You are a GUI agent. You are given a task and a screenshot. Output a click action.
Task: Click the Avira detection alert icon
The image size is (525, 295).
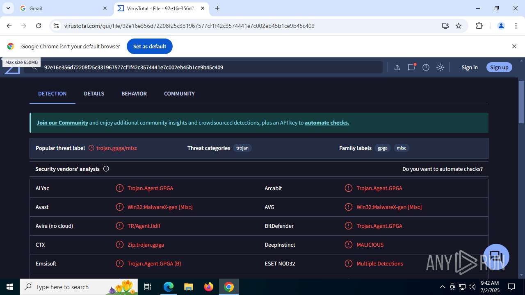click(119, 226)
